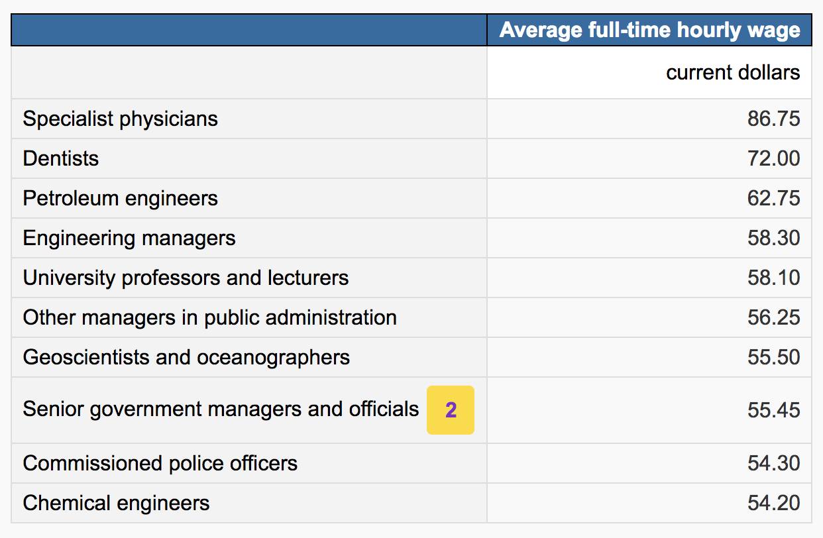Image resolution: width=823 pixels, height=538 pixels.
Task: Select the Specialist physicians row label
Action: (x=120, y=119)
